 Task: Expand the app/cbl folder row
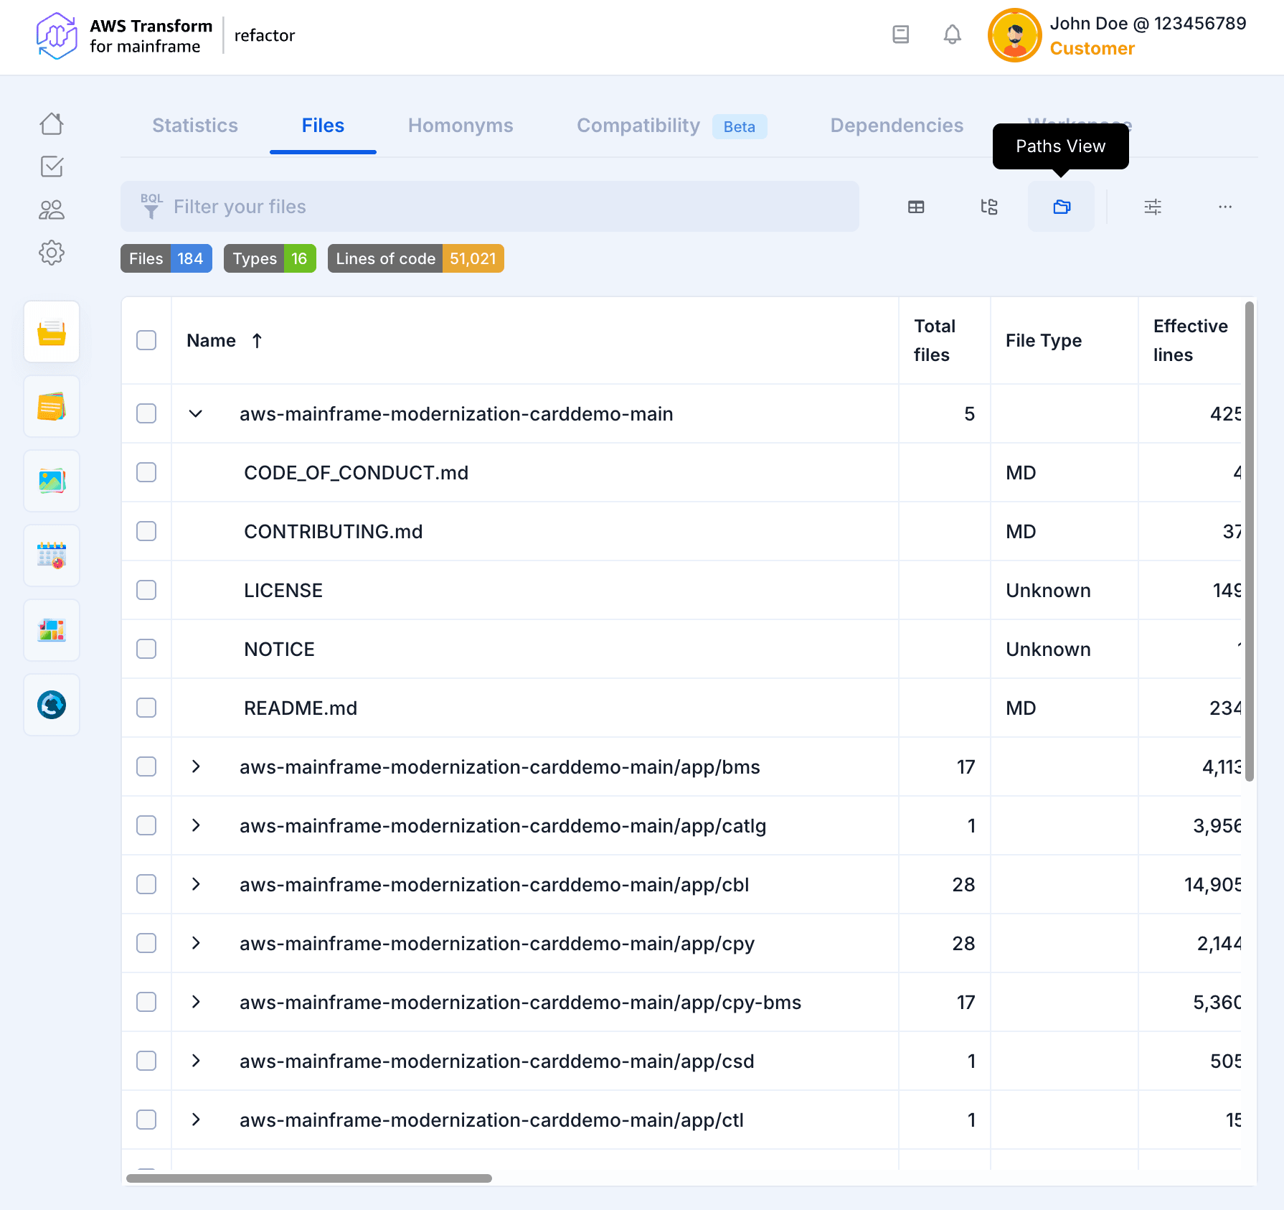click(x=196, y=884)
